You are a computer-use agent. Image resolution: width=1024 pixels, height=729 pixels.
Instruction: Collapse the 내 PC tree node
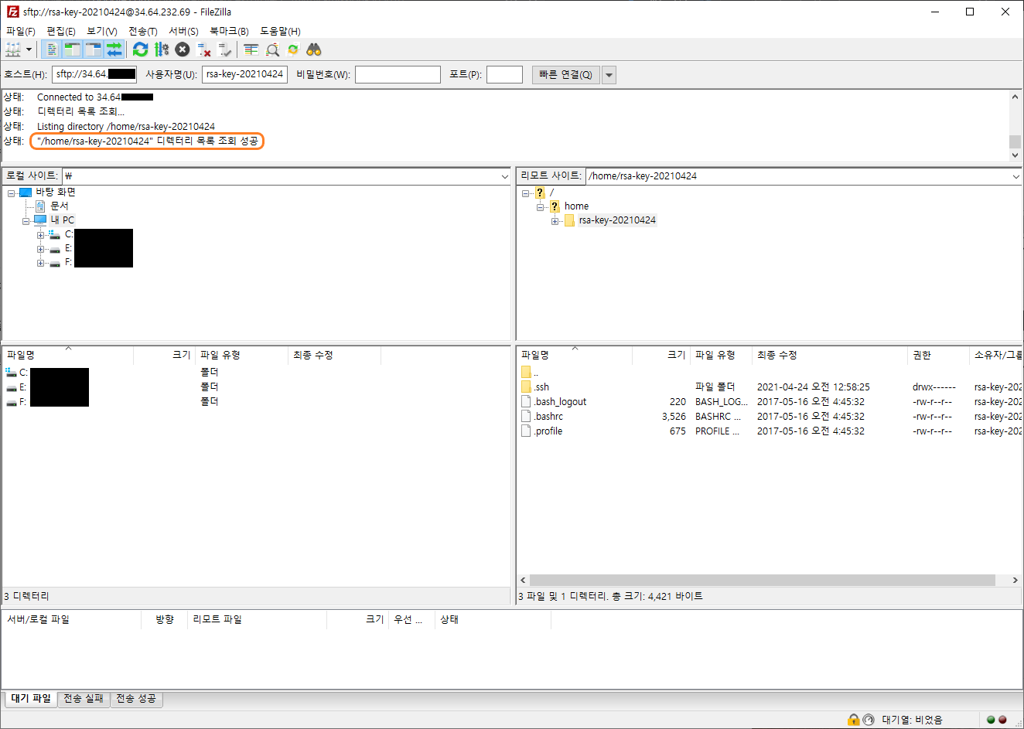tap(26, 221)
